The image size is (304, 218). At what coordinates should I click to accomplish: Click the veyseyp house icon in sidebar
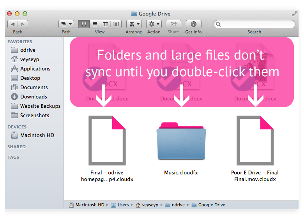tap(14, 59)
